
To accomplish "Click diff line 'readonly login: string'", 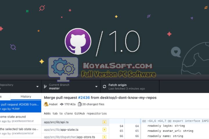I will [x=166, y=126].
